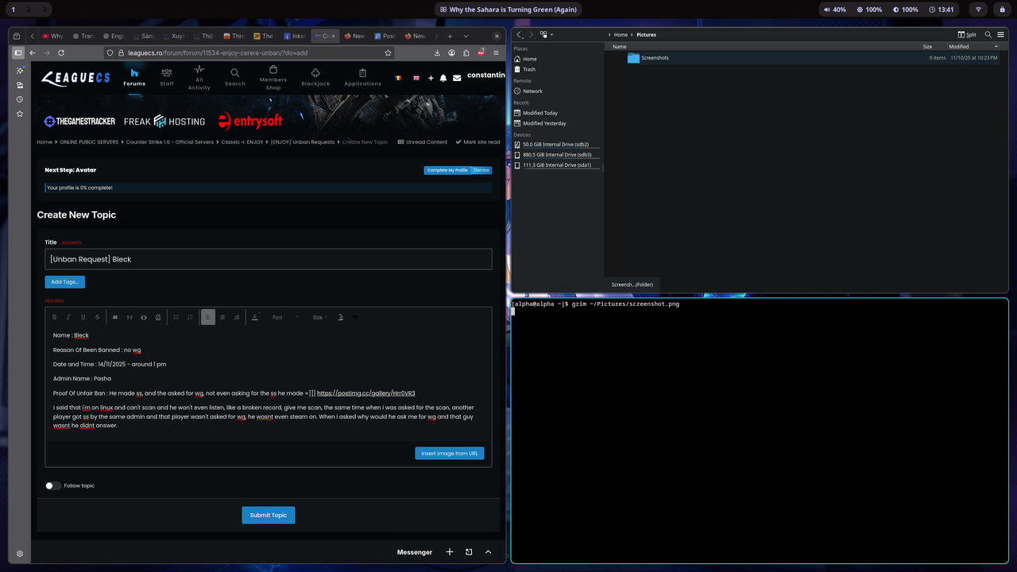The width and height of the screenshot is (1017, 572).
Task: Toggle center text alignment
Action: pos(222,317)
